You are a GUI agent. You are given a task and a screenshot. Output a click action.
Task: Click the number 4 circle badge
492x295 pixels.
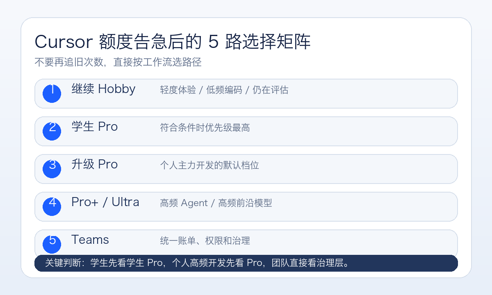pyautogui.click(x=52, y=206)
